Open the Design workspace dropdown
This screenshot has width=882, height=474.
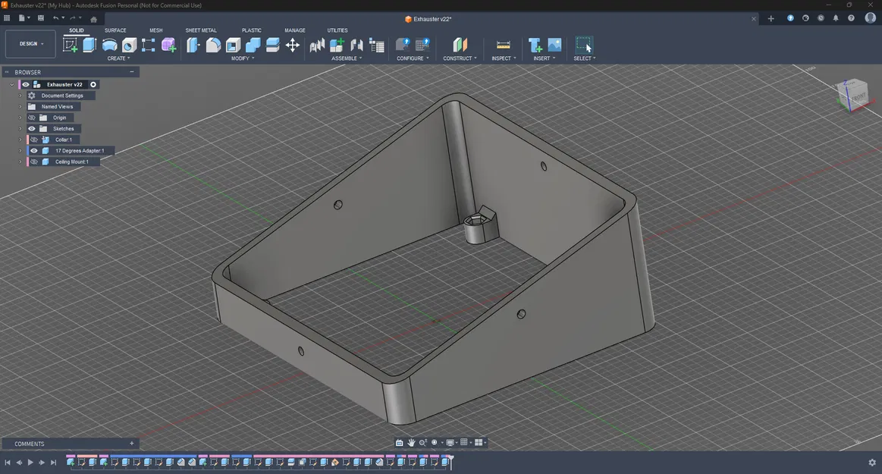tap(31, 44)
